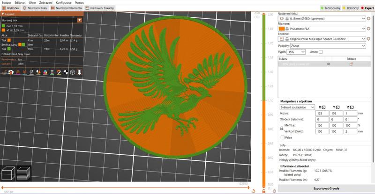Select the object row in list

click(324, 64)
